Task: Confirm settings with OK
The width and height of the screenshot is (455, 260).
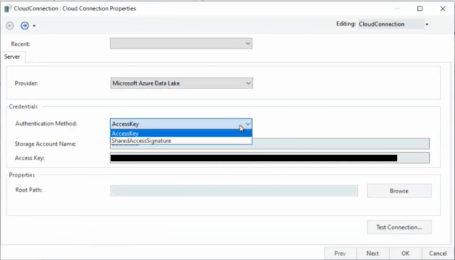Action: click(x=405, y=253)
